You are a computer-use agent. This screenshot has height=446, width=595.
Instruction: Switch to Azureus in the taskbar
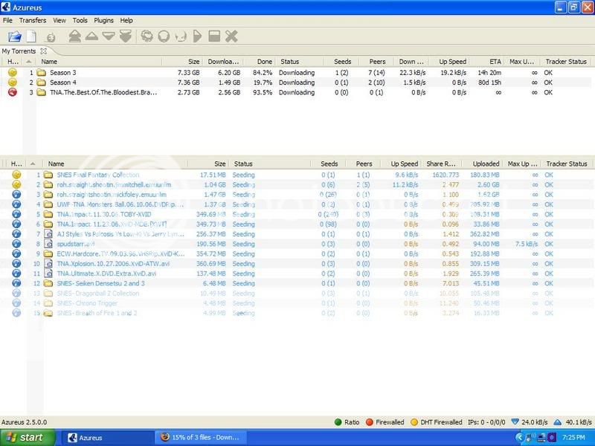(x=107, y=438)
